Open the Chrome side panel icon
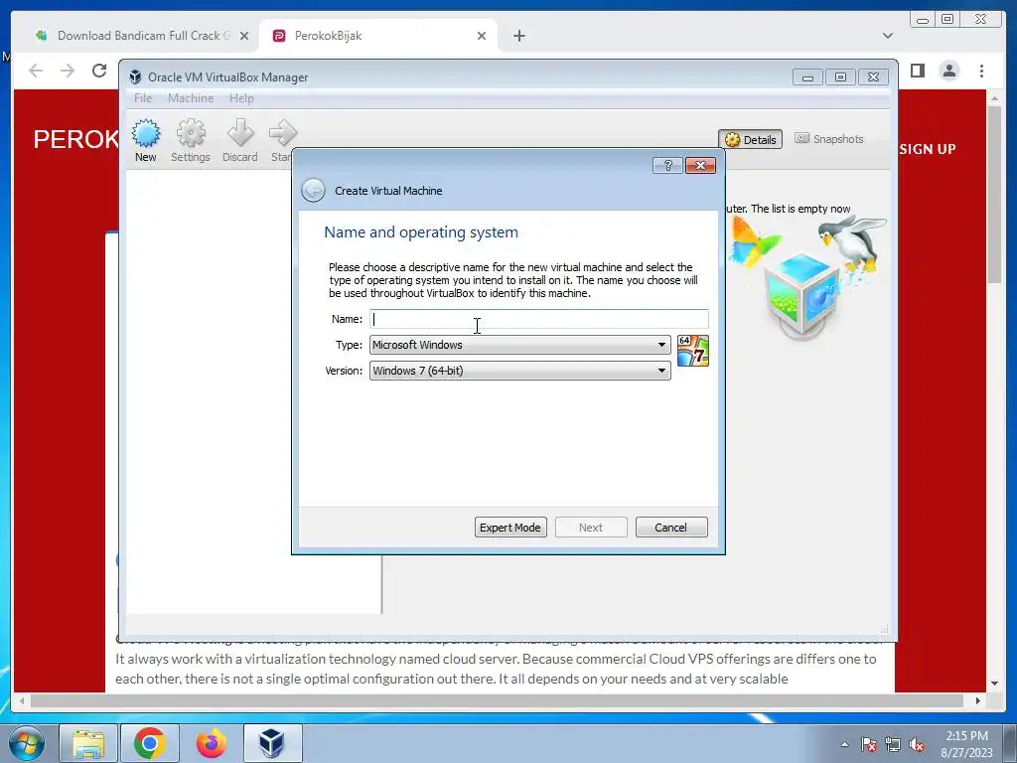This screenshot has width=1017, height=763. coord(917,71)
